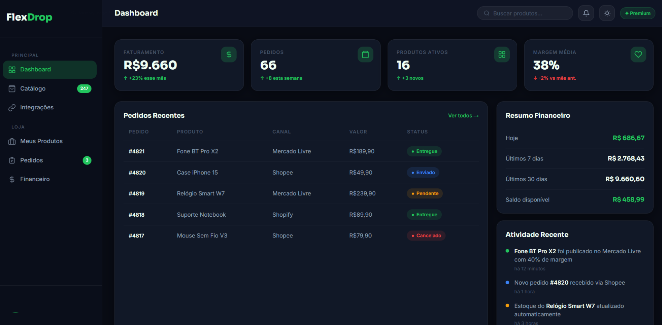Open Meus Produtos section

(41, 141)
